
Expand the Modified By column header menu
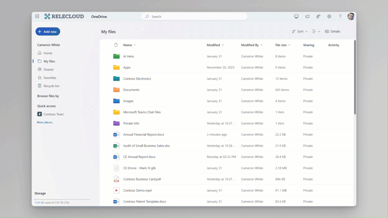pyautogui.click(x=261, y=45)
